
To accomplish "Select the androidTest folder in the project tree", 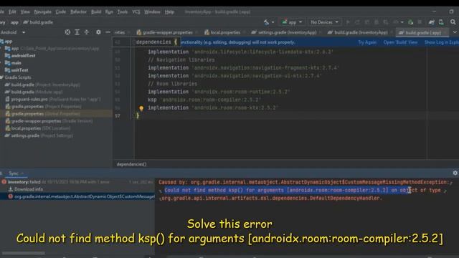I will coord(20,56).
